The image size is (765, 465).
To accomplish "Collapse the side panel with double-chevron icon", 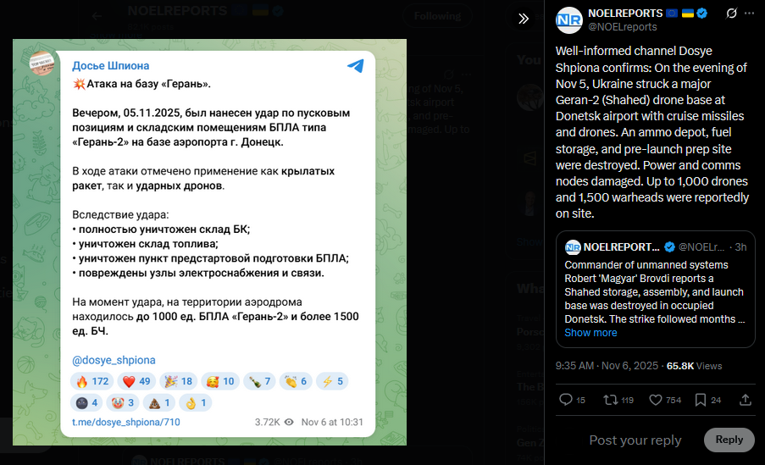I will (524, 19).
